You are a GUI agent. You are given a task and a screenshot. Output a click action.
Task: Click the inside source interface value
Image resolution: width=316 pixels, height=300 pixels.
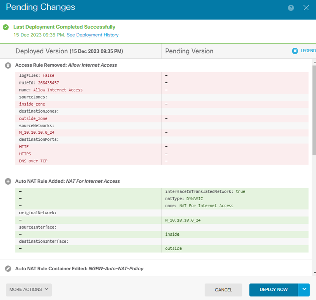point(172,234)
